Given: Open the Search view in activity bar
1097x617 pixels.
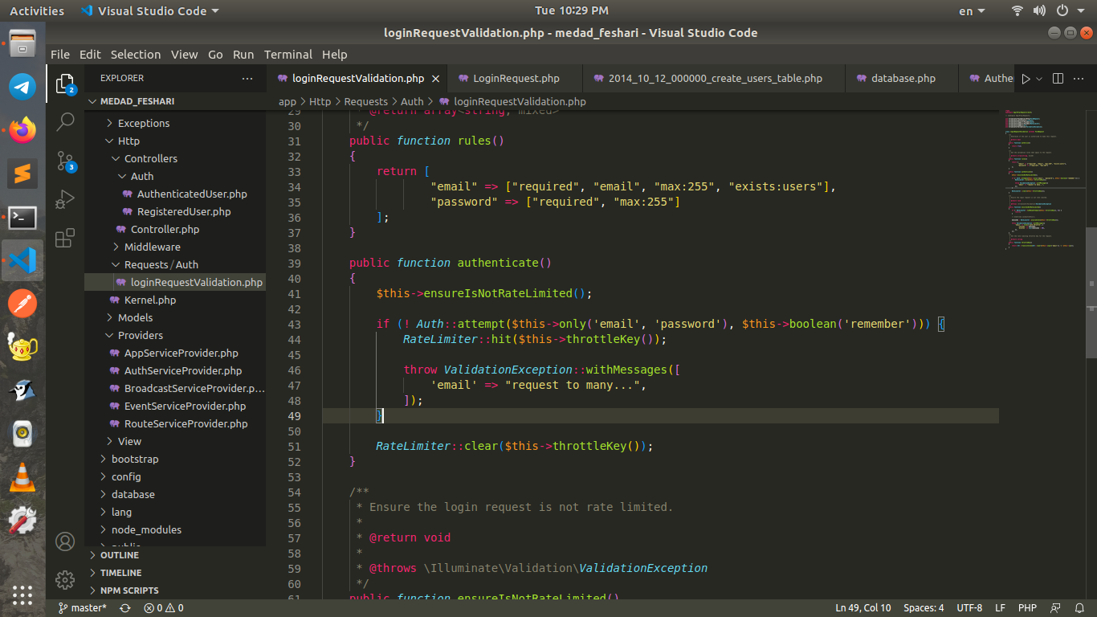Looking at the screenshot, I should [65, 122].
